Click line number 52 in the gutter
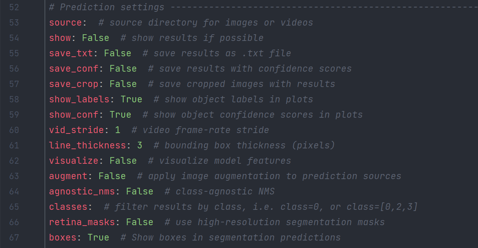This screenshot has width=478, height=248. pos(14,7)
